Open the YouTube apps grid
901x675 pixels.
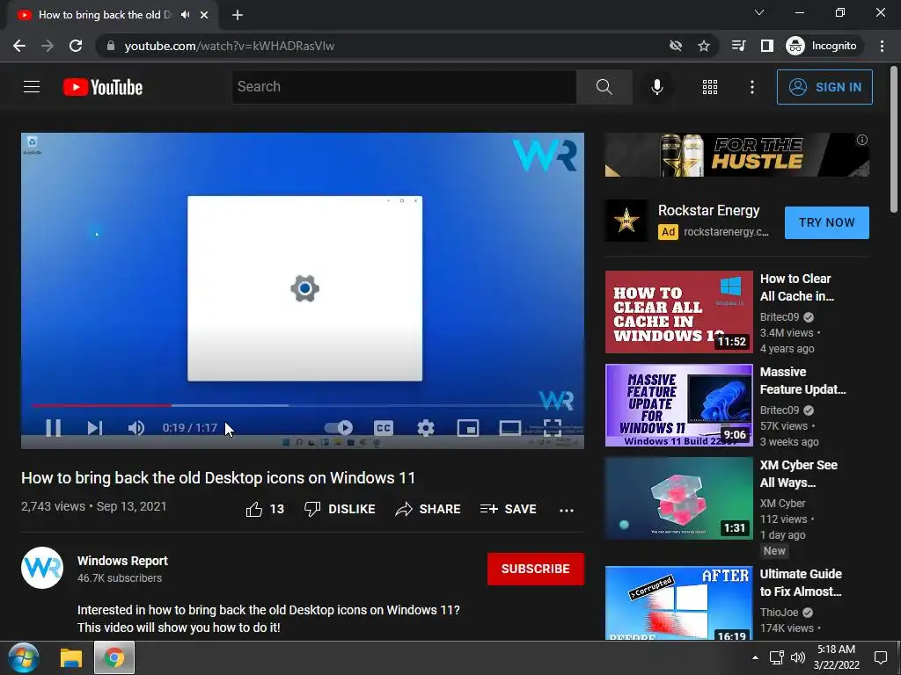[x=710, y=87]
